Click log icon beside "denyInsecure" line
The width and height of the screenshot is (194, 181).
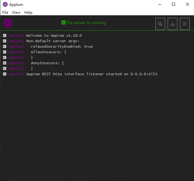(x=5, y=63)
